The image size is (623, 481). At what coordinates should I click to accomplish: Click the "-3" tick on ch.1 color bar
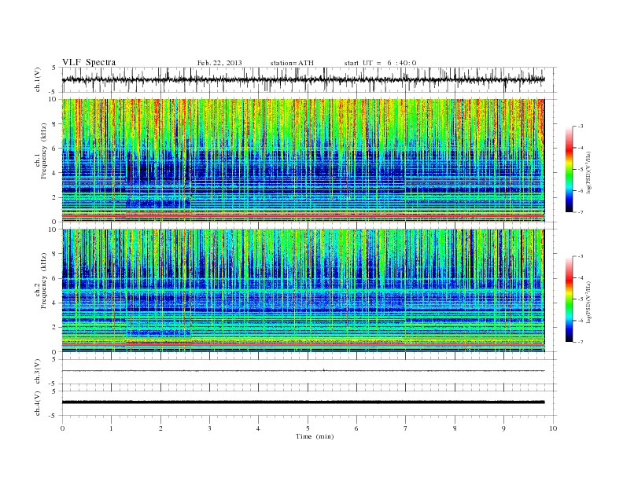(x=581, y=127)
